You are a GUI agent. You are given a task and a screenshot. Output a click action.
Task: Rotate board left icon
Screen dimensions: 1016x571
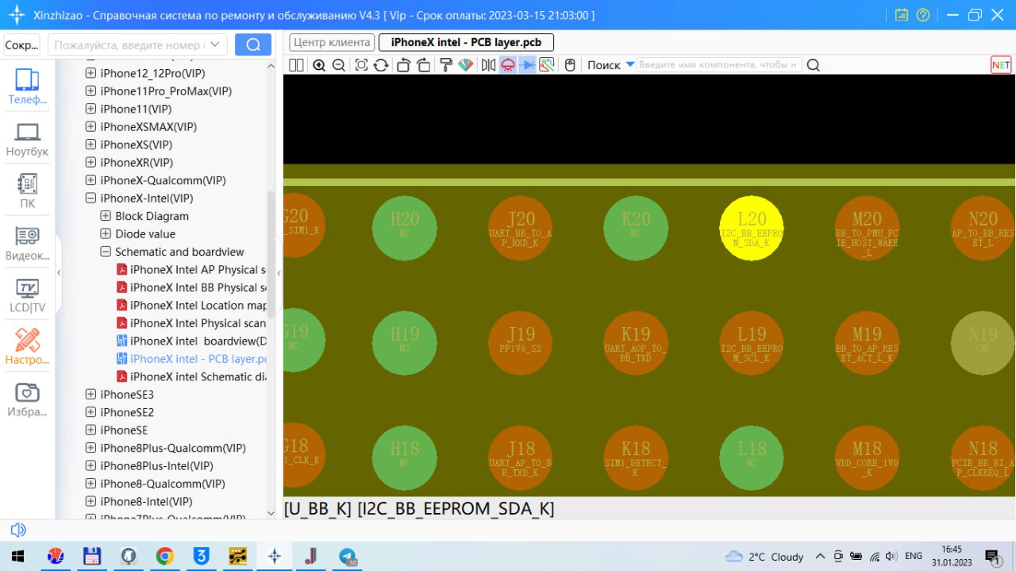(403, 65)
